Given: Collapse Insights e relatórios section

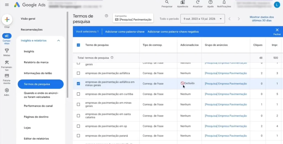Looking at the screenshot, I should click(59, 40).
